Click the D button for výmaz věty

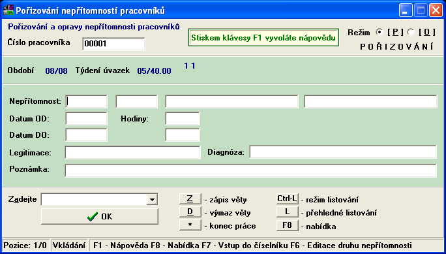tap(190, 212)
